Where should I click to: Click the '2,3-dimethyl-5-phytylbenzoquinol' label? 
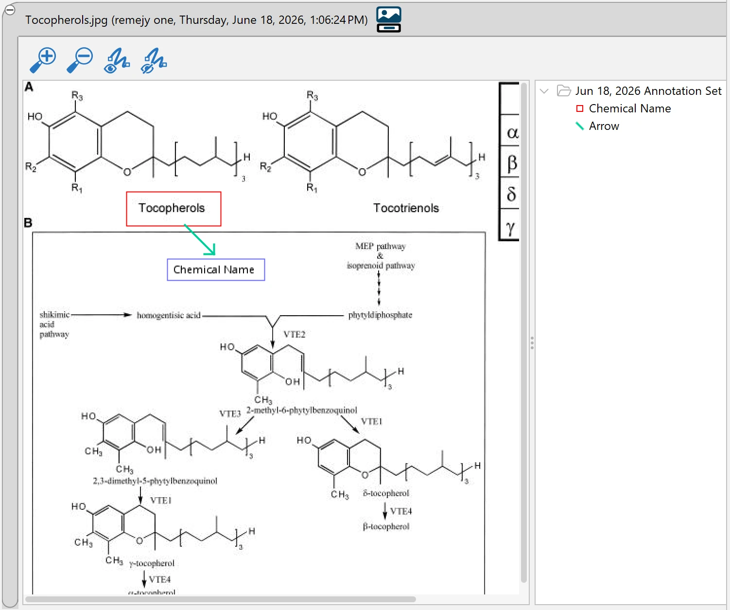click(155, 481)
